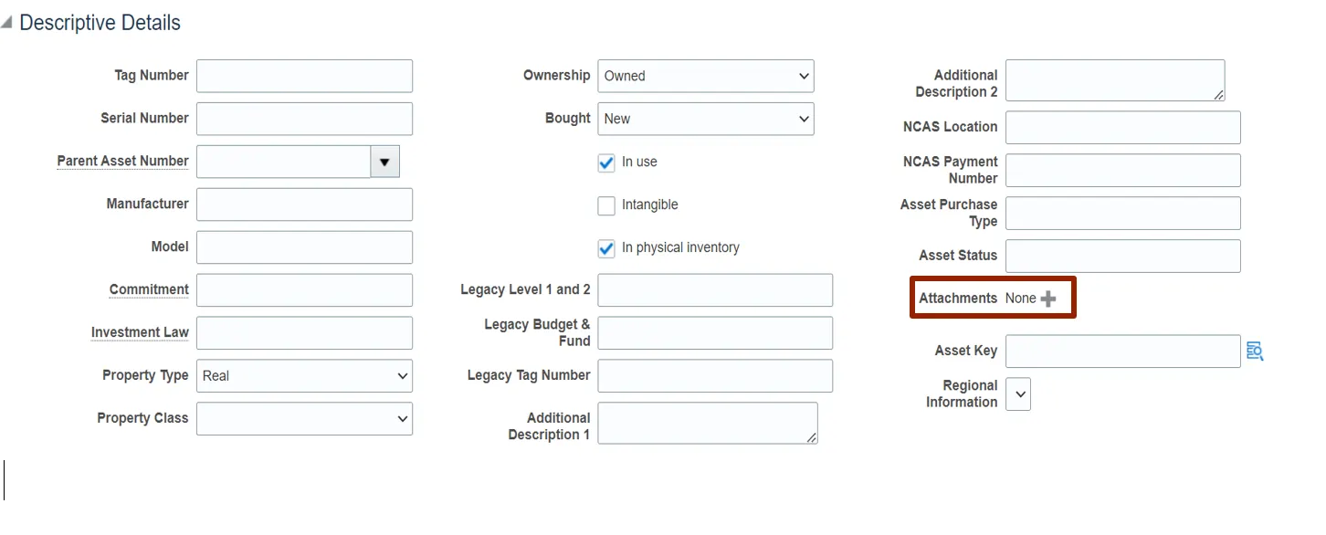The height and width of the screenshot is (535, 1326).
Task: Open the Ownership dropdown
Action: pyautogui.click(x=705, y=77)
